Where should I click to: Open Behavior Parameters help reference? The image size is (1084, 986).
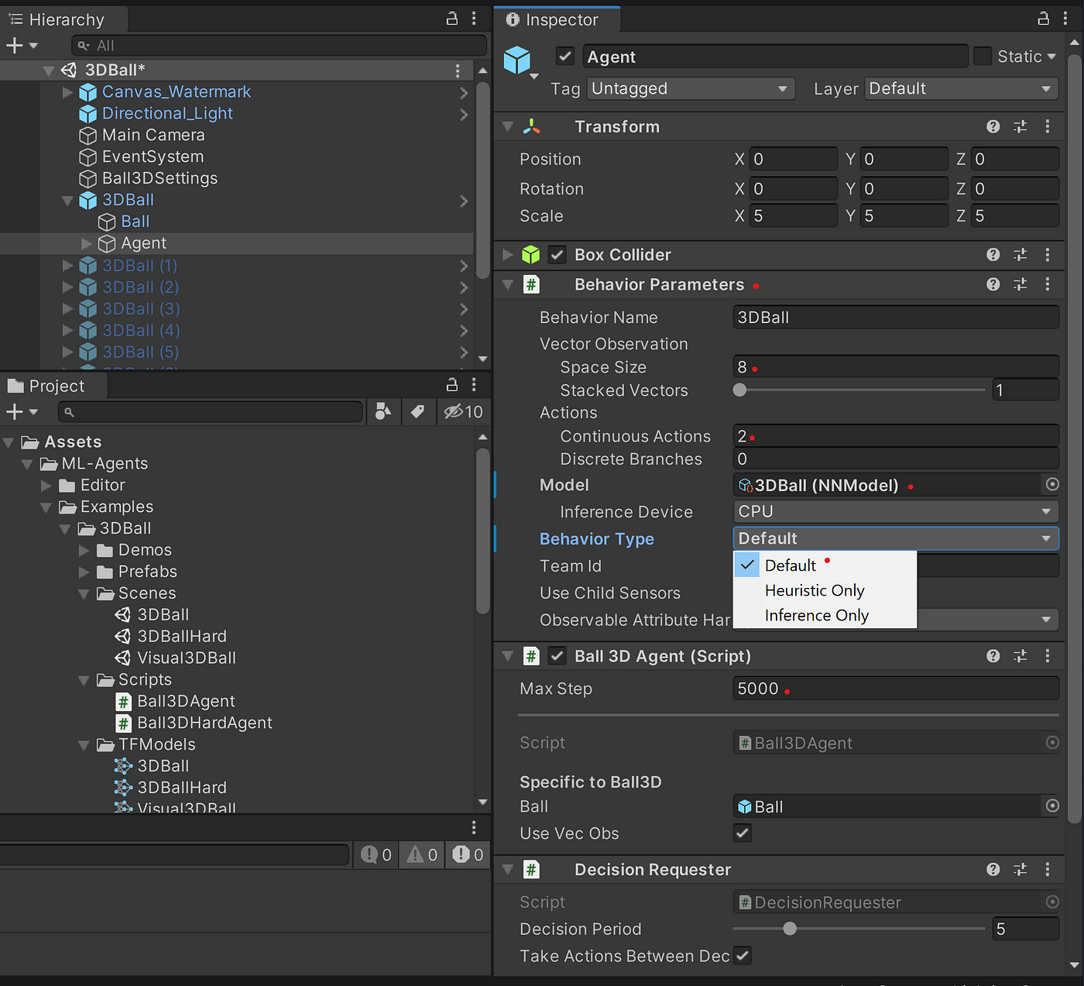click(x=993, y=284)
